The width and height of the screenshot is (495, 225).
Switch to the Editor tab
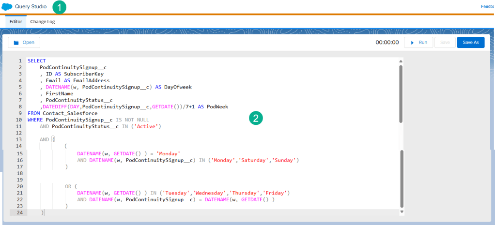(16, 22)
